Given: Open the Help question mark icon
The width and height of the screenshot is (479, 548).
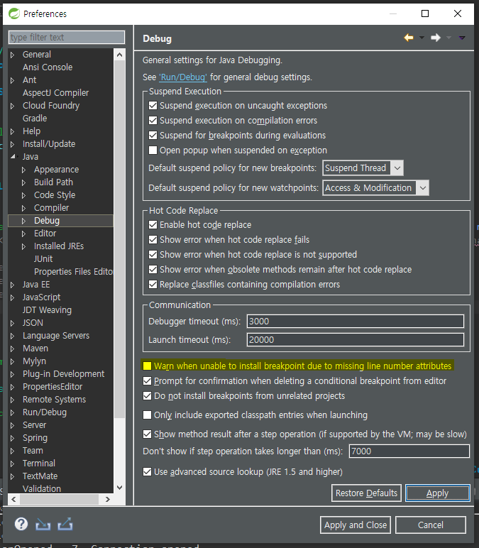Looking at the screenshot, I should 21,524.
